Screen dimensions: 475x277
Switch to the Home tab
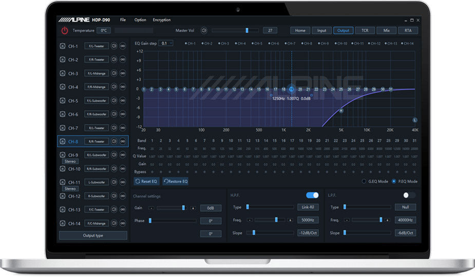coord(300,31)
